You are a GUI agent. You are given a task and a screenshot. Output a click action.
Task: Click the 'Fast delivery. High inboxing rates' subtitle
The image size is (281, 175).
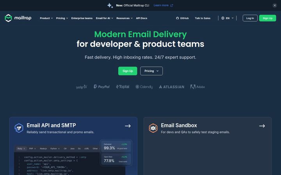click(140, 57)
